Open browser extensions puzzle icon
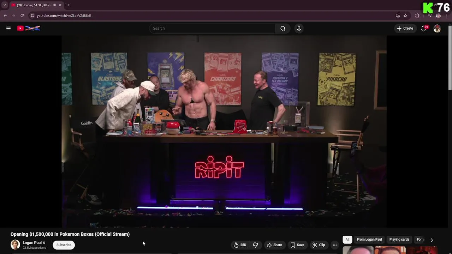Screen dimensions: 452x254 click(417, 16)
